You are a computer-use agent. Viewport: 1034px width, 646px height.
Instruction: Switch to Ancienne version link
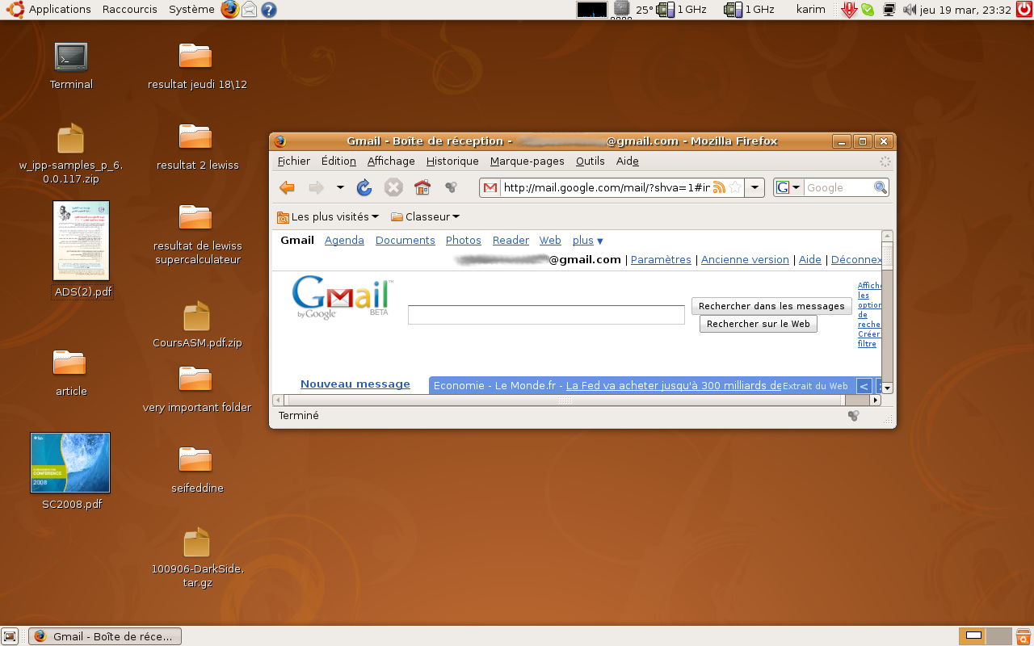click(x=745, y=259)
